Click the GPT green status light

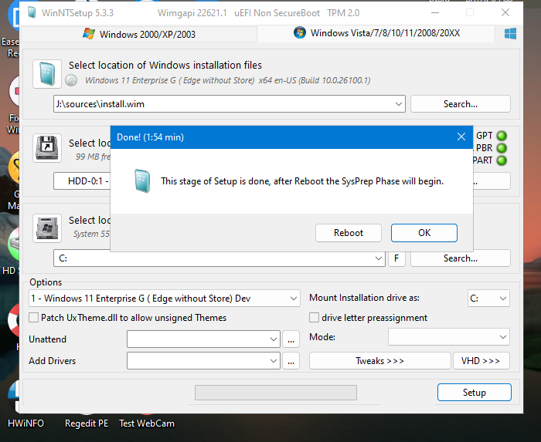point(502,136)
